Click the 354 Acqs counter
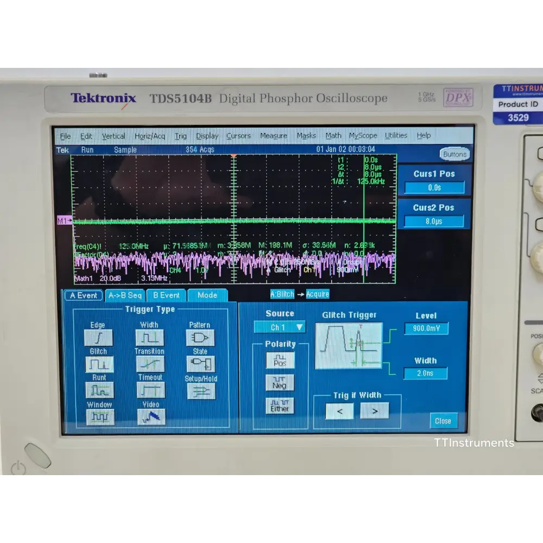Viewport: 543px width, 543px height. (200, 150)
